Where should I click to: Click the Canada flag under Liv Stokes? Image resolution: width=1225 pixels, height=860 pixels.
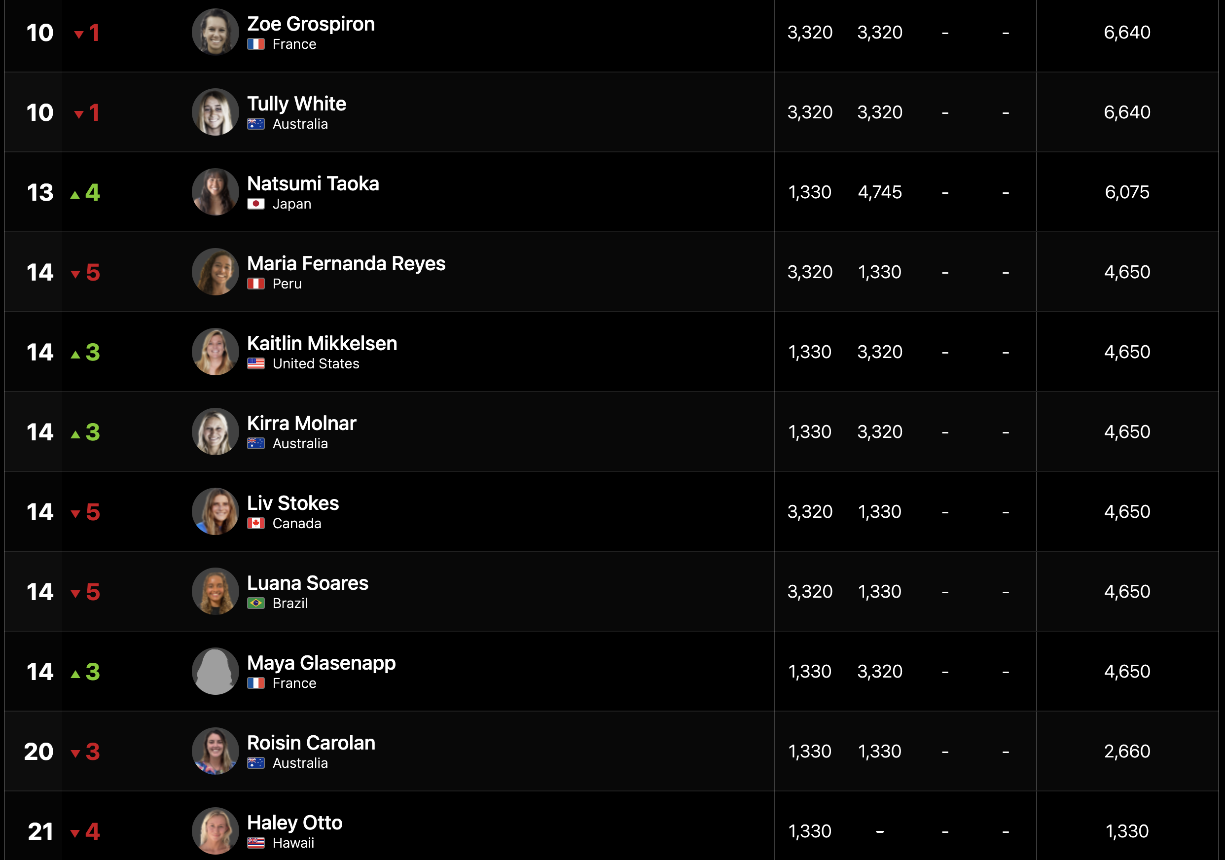click(255, 523)
